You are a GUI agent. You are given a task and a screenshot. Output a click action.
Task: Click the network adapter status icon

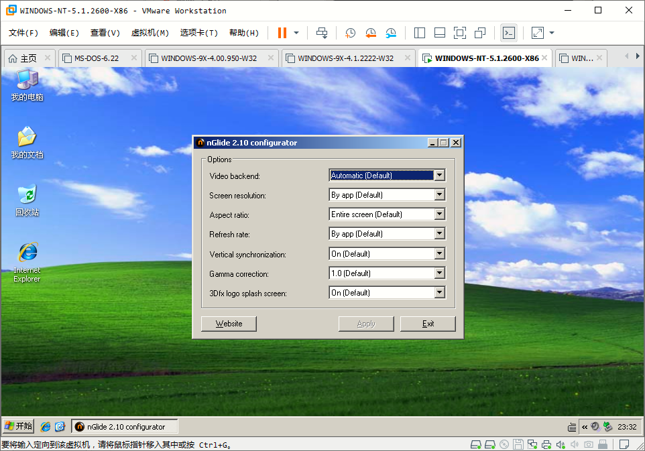pos(532,444)
